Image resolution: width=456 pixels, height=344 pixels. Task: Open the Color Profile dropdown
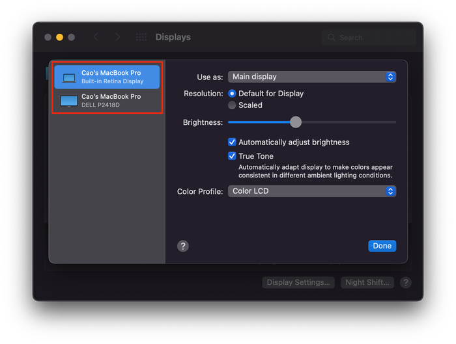click(x=312, y=191)
